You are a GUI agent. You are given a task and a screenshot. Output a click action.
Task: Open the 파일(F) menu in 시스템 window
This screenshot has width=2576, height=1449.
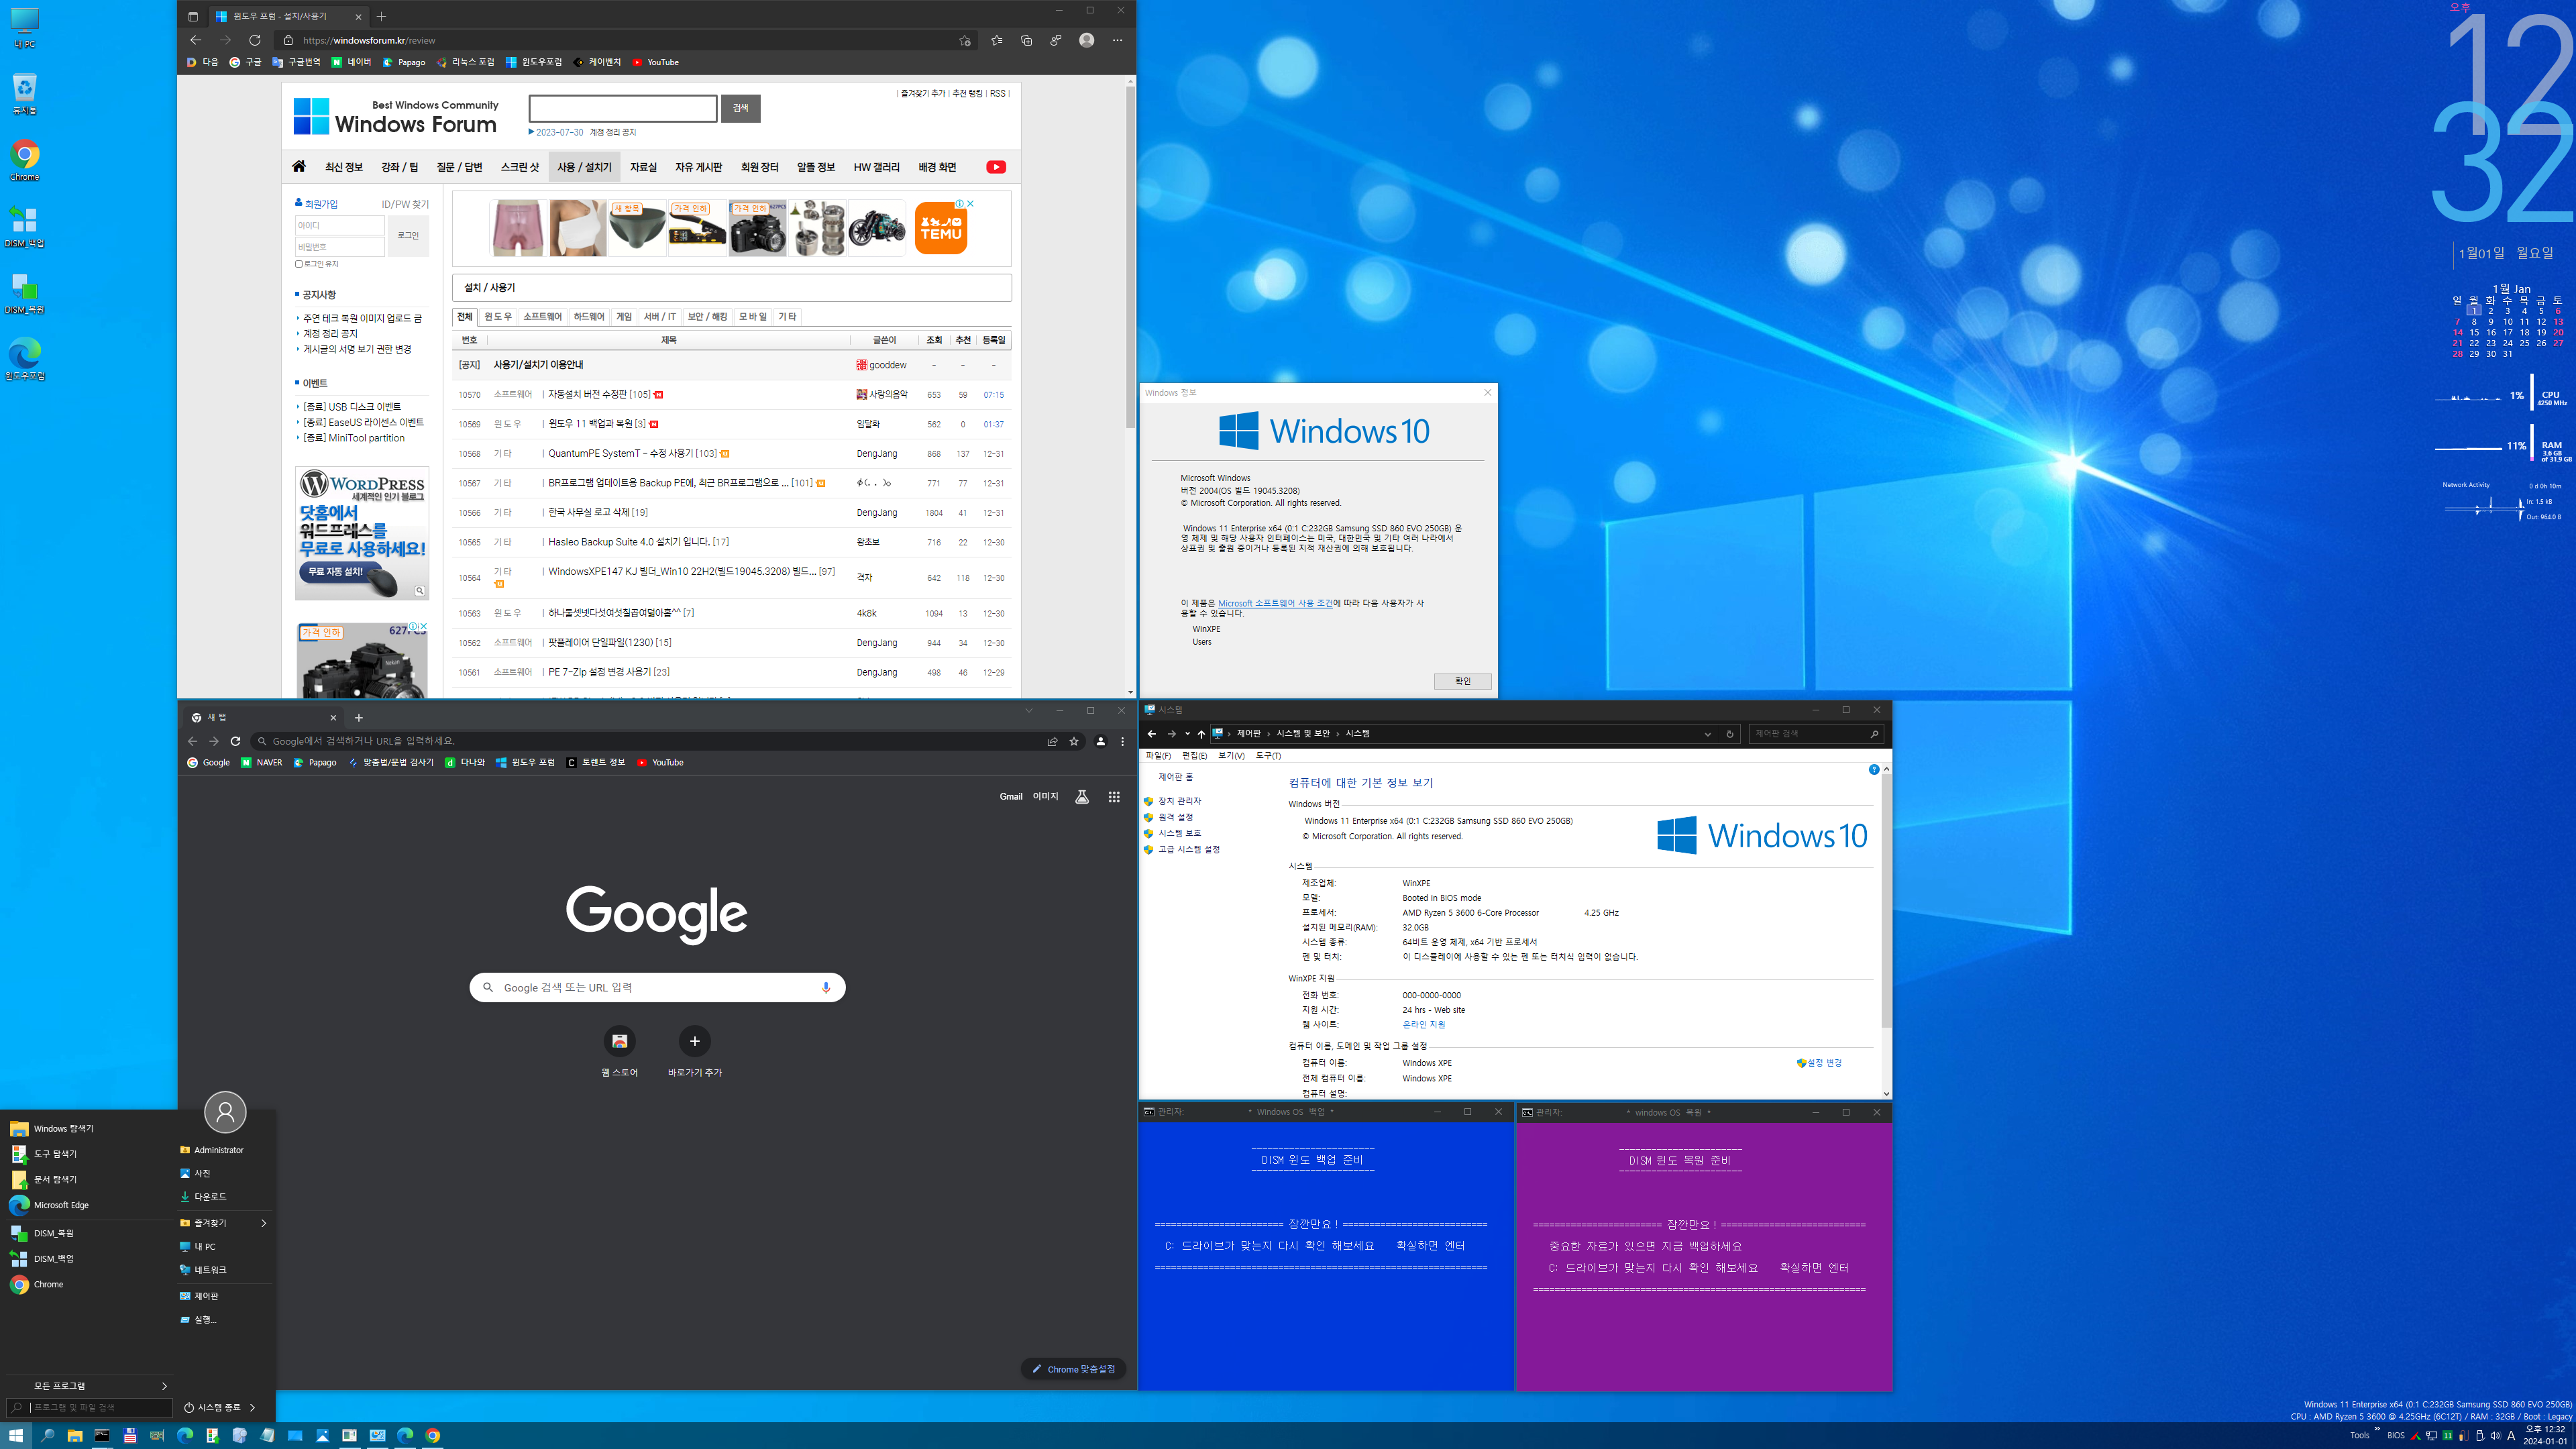(1158, 756)
